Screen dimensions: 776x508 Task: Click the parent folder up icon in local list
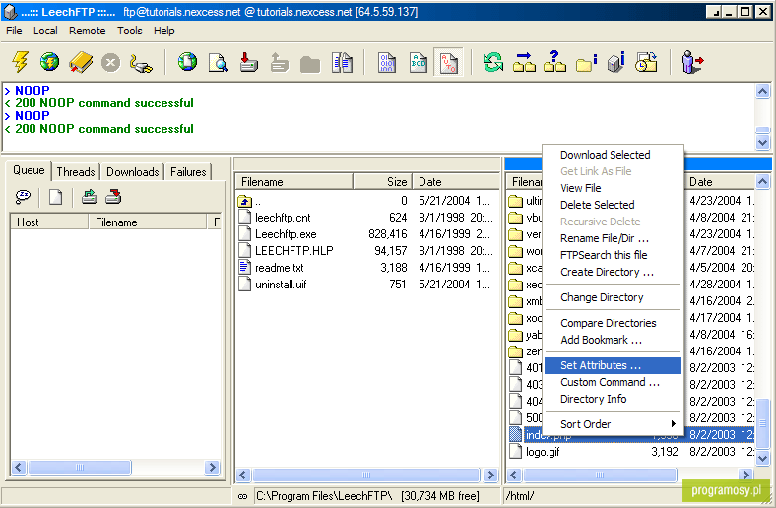244,201
